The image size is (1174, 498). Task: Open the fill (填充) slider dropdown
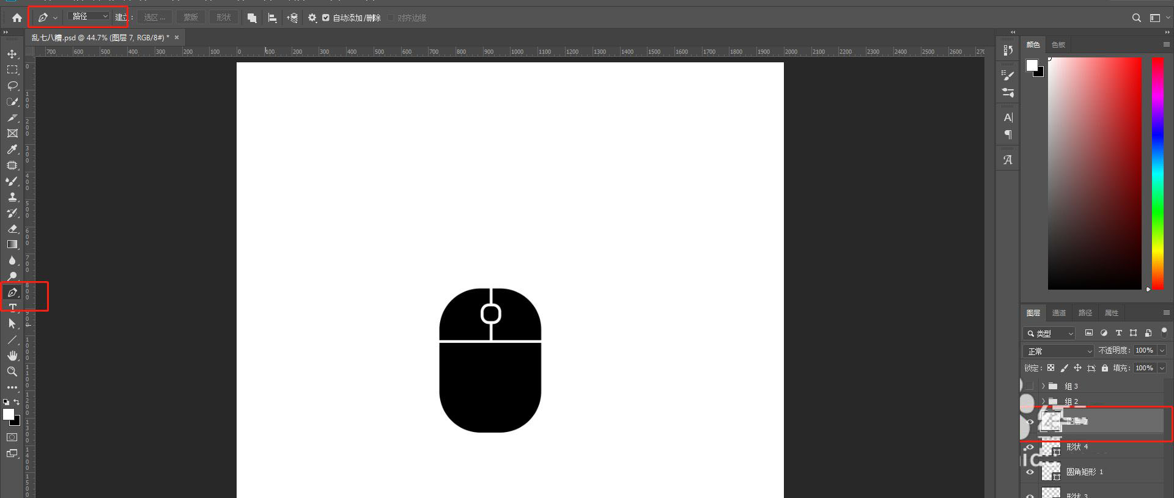click(1162, 368)
